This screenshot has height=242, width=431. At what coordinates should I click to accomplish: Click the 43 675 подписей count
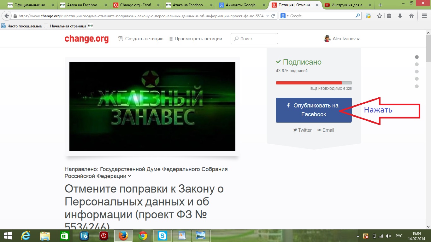pos(292,71)
